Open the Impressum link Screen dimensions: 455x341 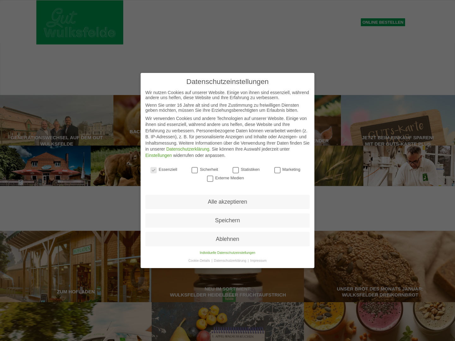click(x=258, y=260)
